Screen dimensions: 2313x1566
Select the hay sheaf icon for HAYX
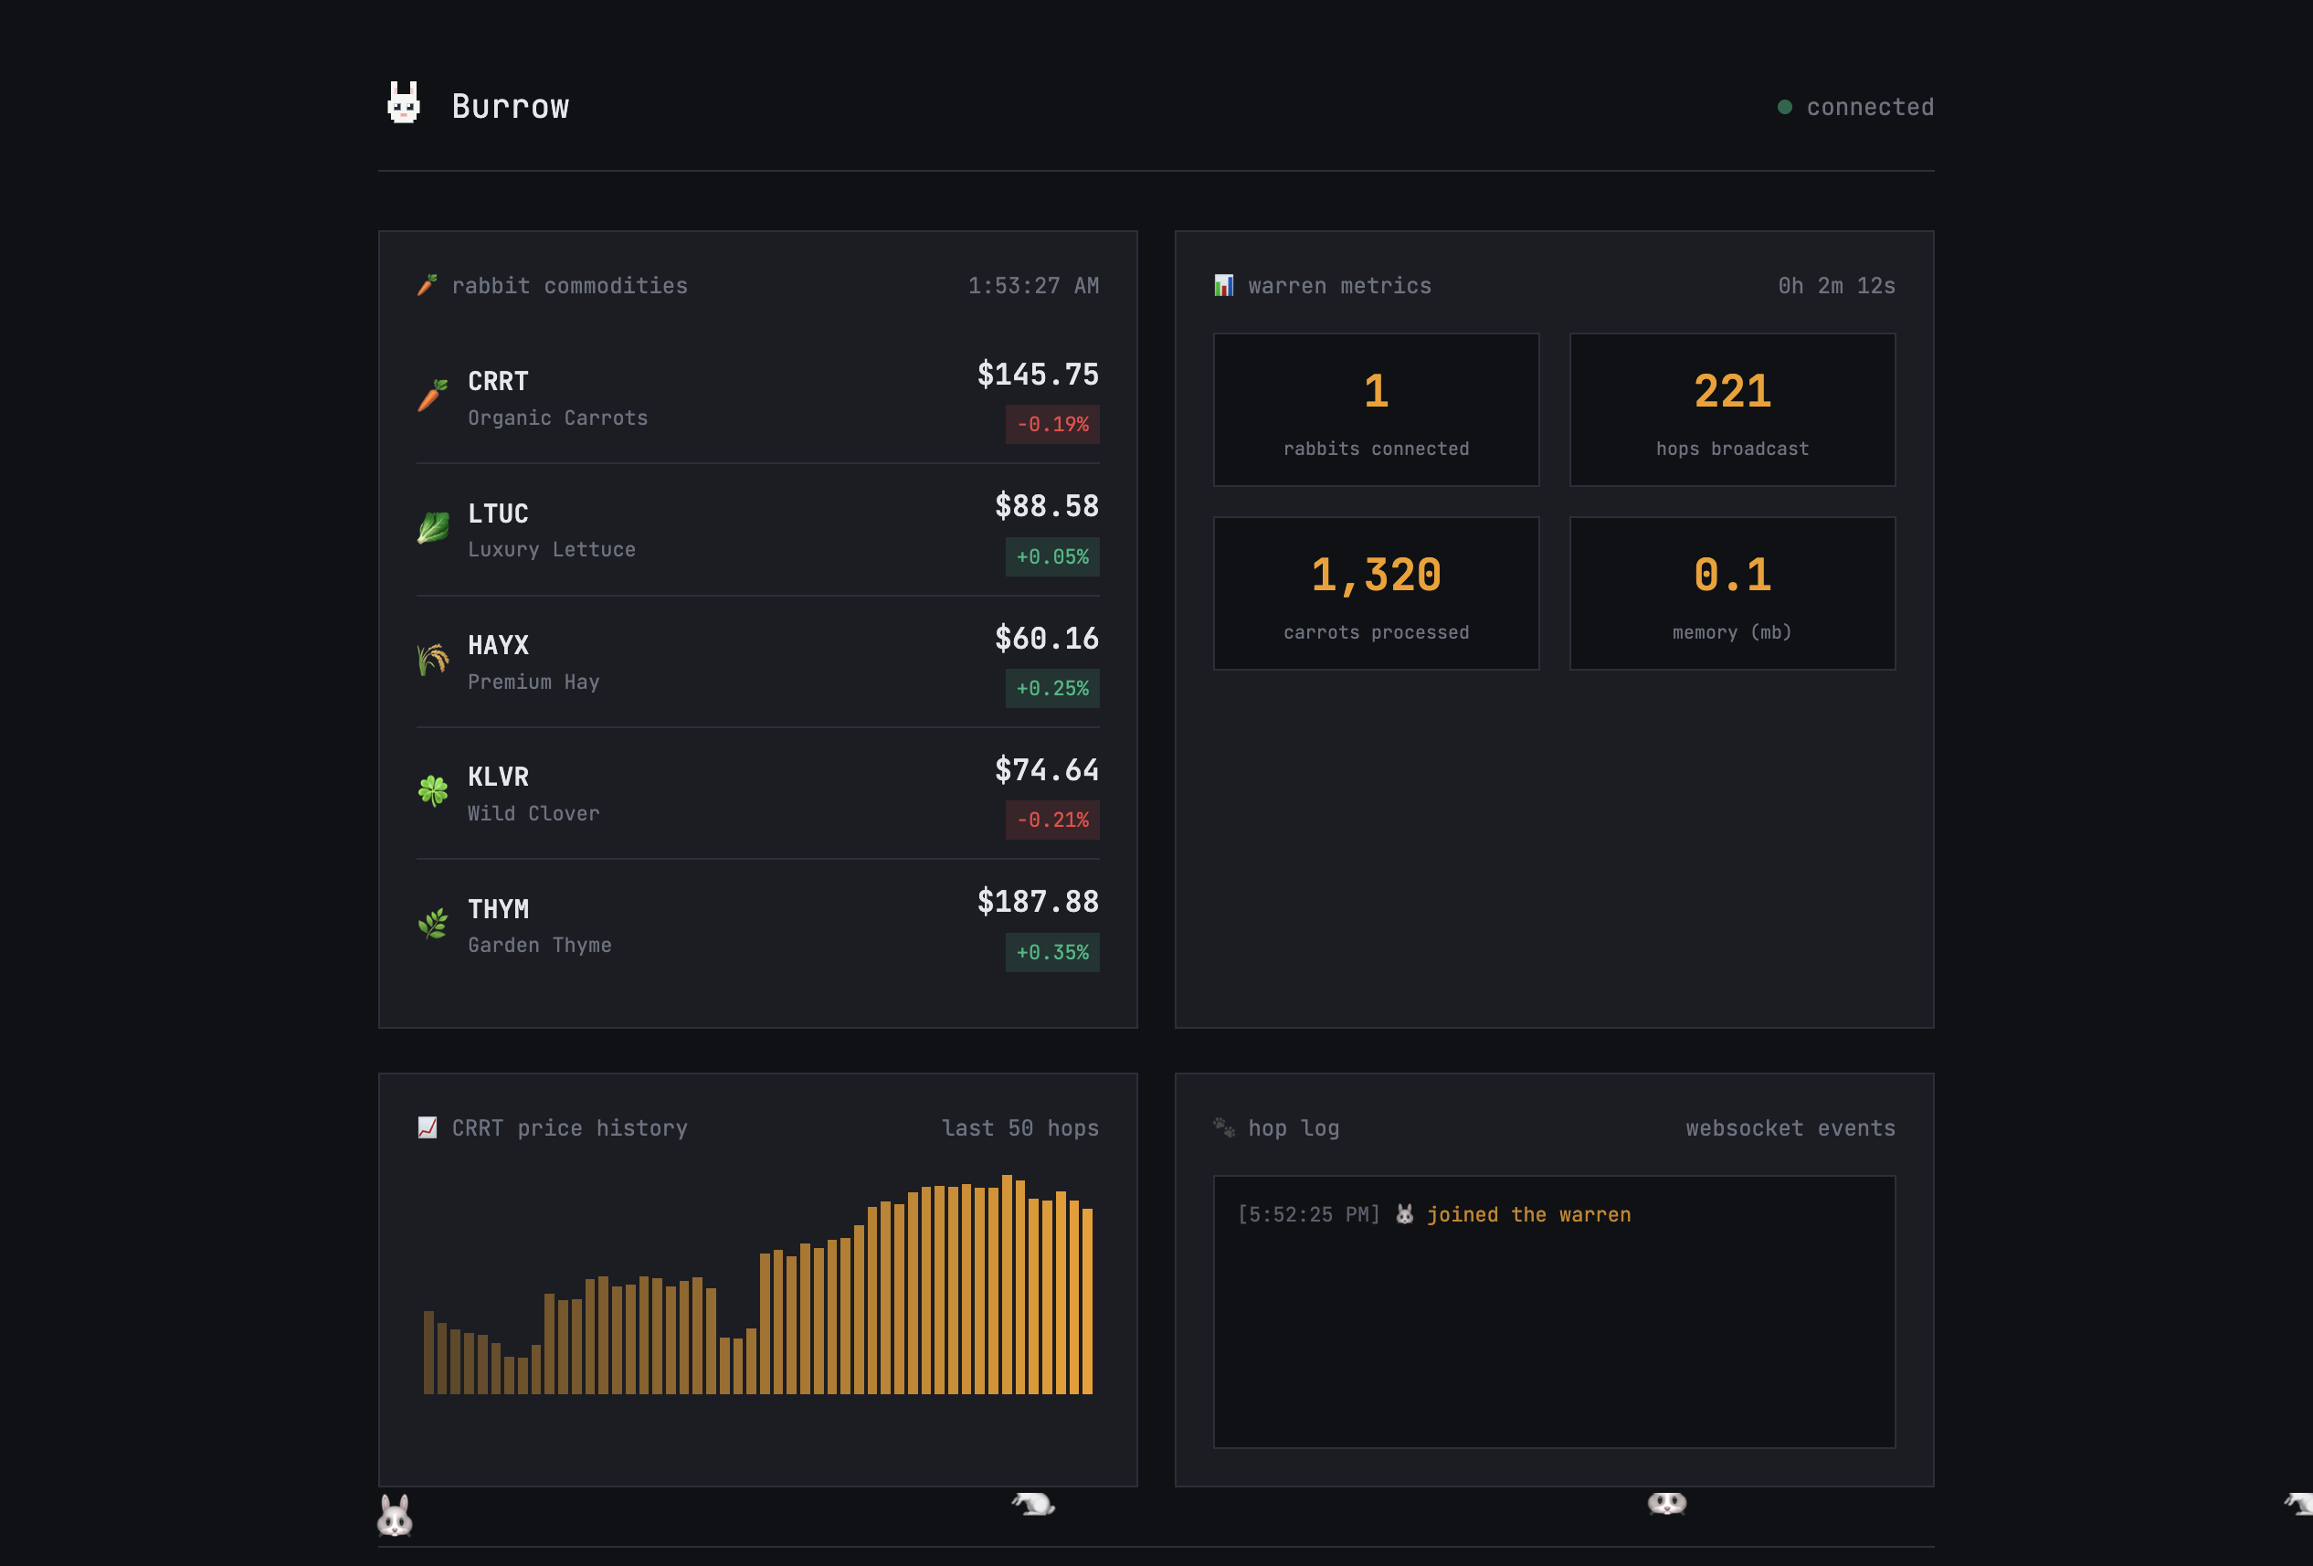(432, 660)
